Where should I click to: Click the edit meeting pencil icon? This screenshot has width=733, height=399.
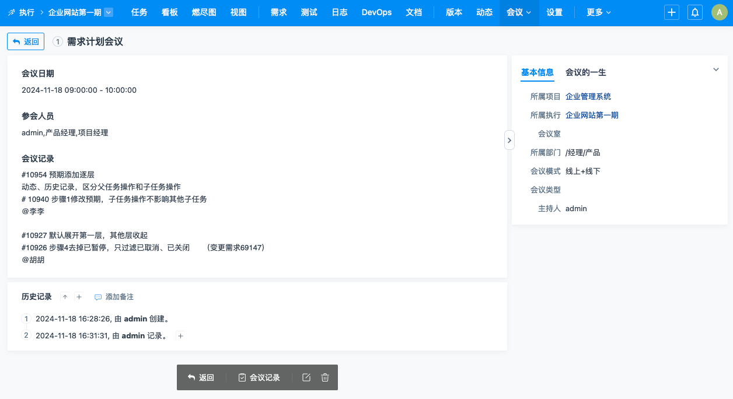click(x=306, y=377)
